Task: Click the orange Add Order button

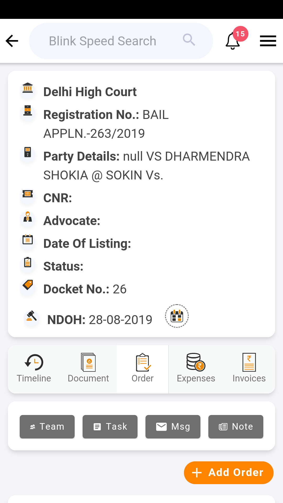Action: tap(228, 473)
